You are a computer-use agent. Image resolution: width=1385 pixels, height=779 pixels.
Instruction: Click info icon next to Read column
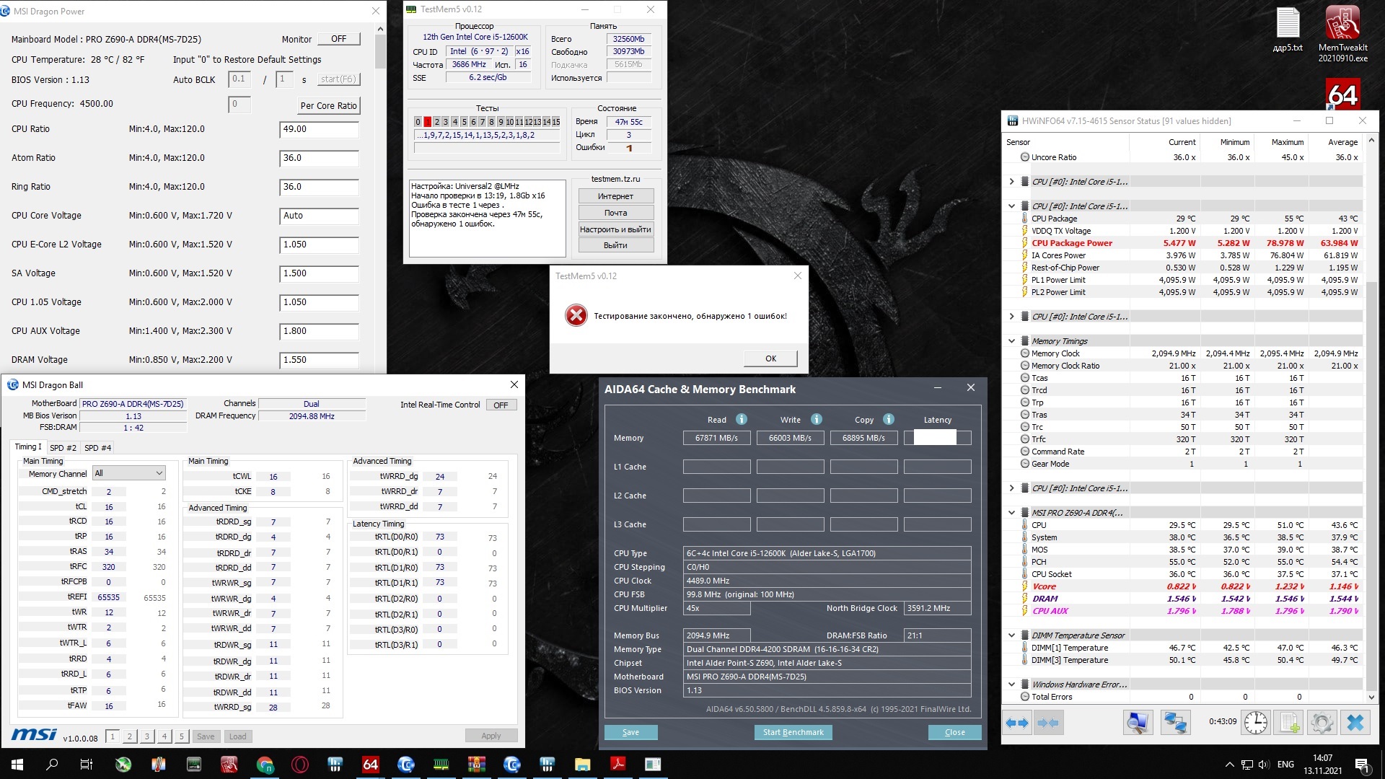click(x=742, y=419)
